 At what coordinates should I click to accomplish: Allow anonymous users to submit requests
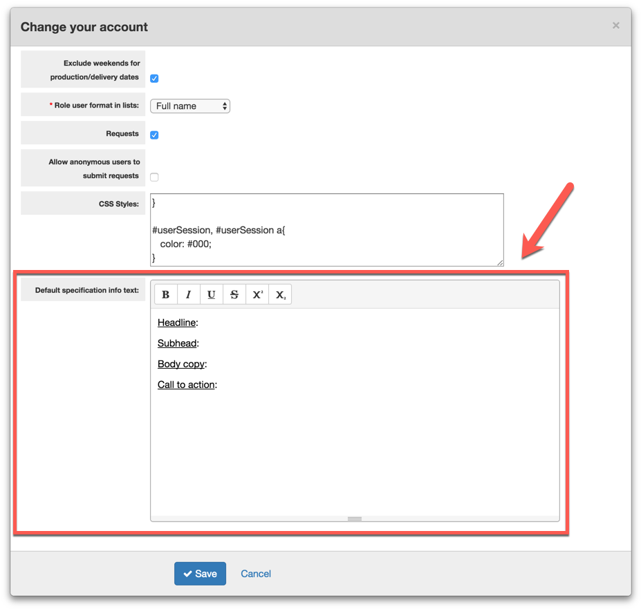[x=154, y=177]
